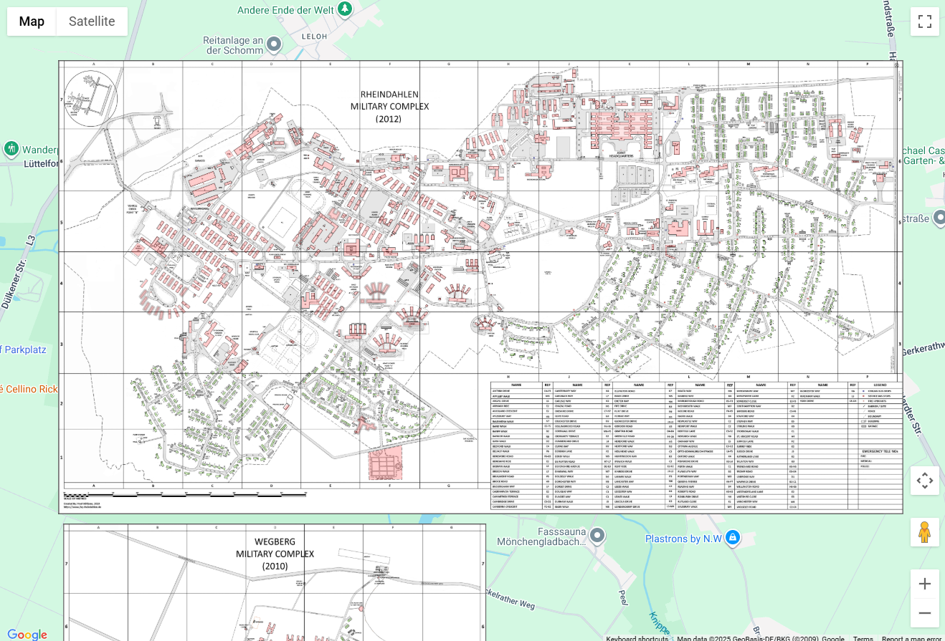
Task: Click the green Wanderparkplatz hiking marker
Action: click(11, 149)
